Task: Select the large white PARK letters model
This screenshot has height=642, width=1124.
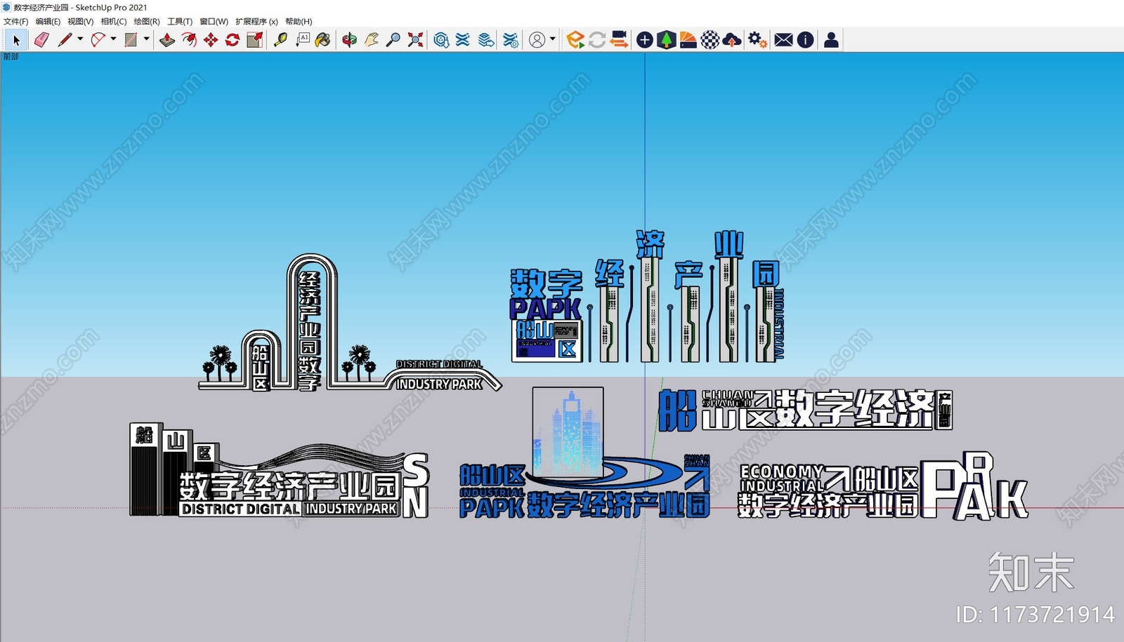Action: pyautogui.click(x=974, y=486)
